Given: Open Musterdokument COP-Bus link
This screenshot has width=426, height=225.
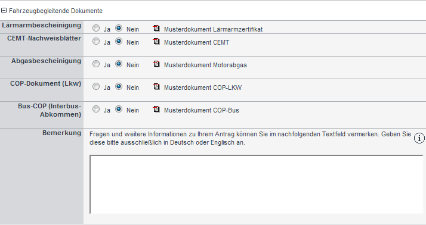Looking at the screenshot, I should pos(202,110).
